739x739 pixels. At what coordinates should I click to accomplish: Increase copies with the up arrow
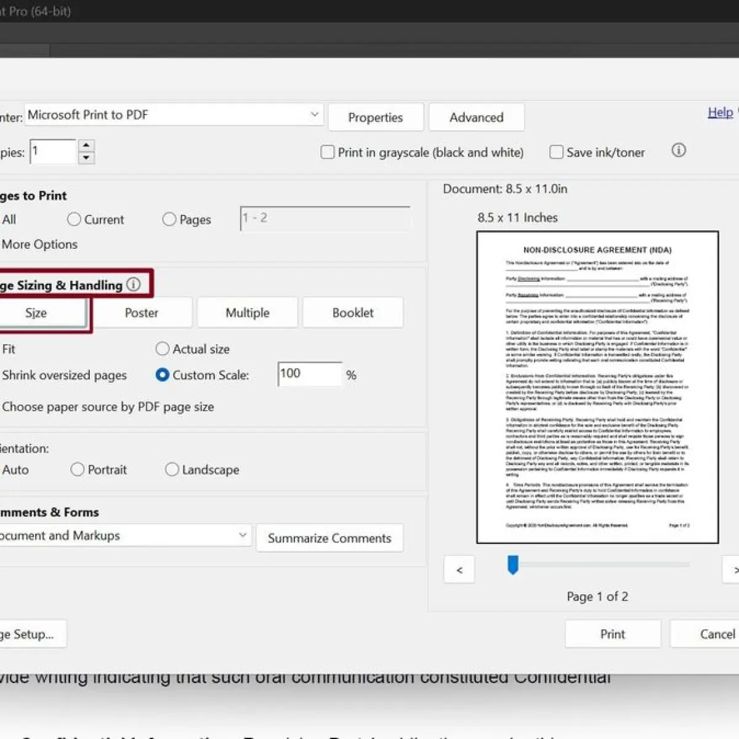click(x=86, y=145)
